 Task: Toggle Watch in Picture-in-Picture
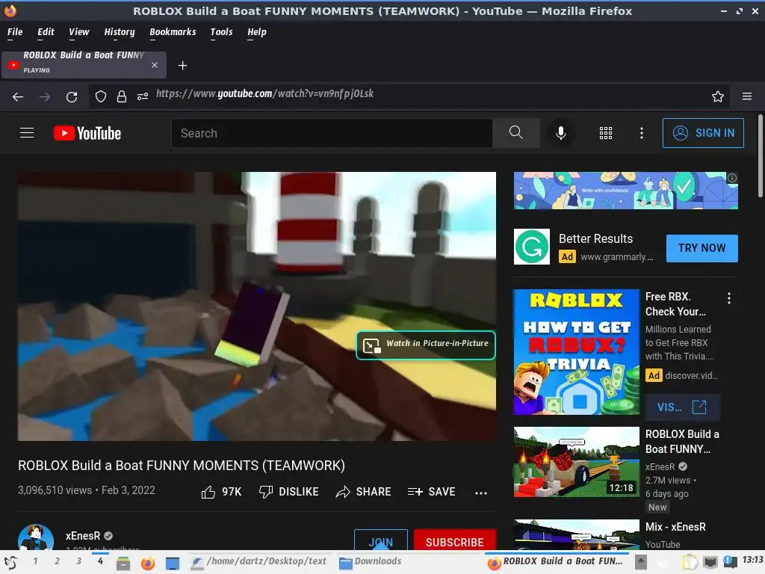[x=426, y=345]
